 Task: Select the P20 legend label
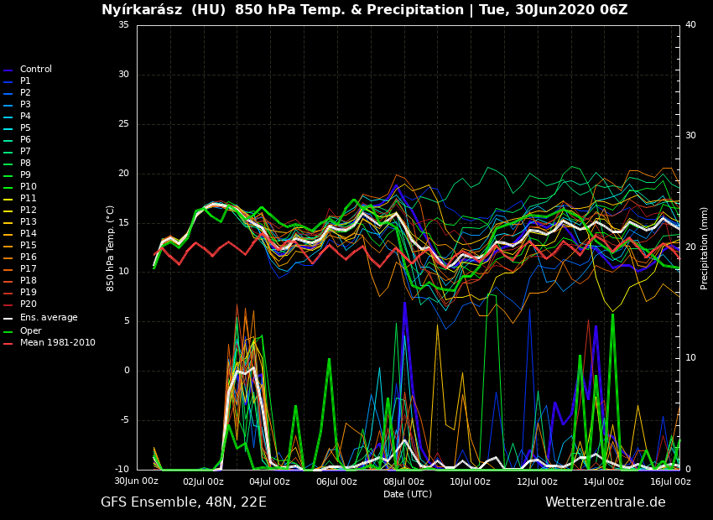(x=28, y=304)
